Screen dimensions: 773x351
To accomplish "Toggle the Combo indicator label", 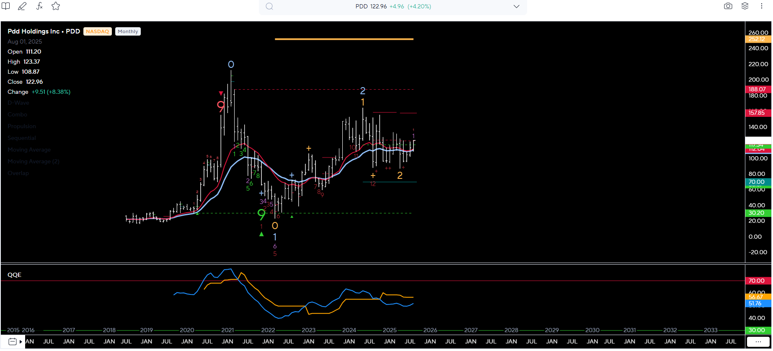I will click(x=17, y=115).
